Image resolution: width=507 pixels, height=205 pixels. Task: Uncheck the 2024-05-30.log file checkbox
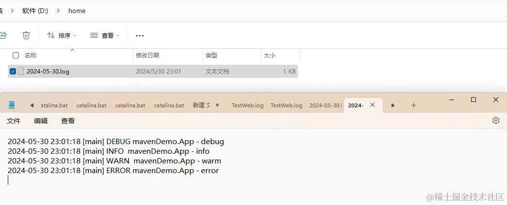(x=13, y=71)
